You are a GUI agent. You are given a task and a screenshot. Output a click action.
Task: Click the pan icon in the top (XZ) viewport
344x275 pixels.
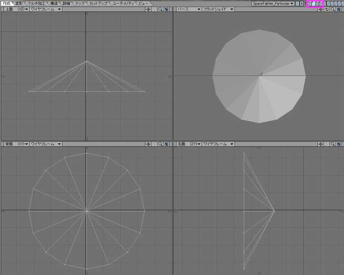tap(149, 9)
